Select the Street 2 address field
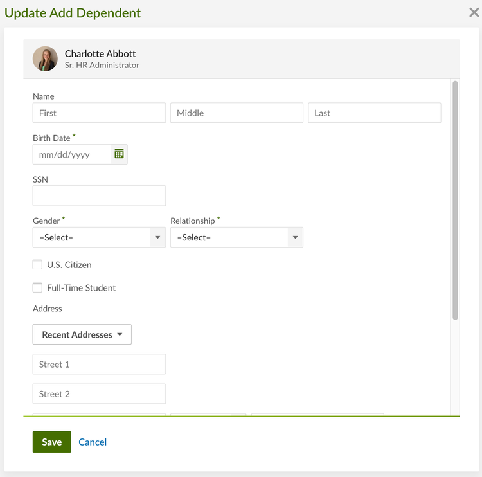Viewport: 482px width, 477px height. tap(99, 393)
